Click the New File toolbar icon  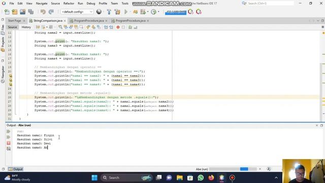click(x=7, y=12)
